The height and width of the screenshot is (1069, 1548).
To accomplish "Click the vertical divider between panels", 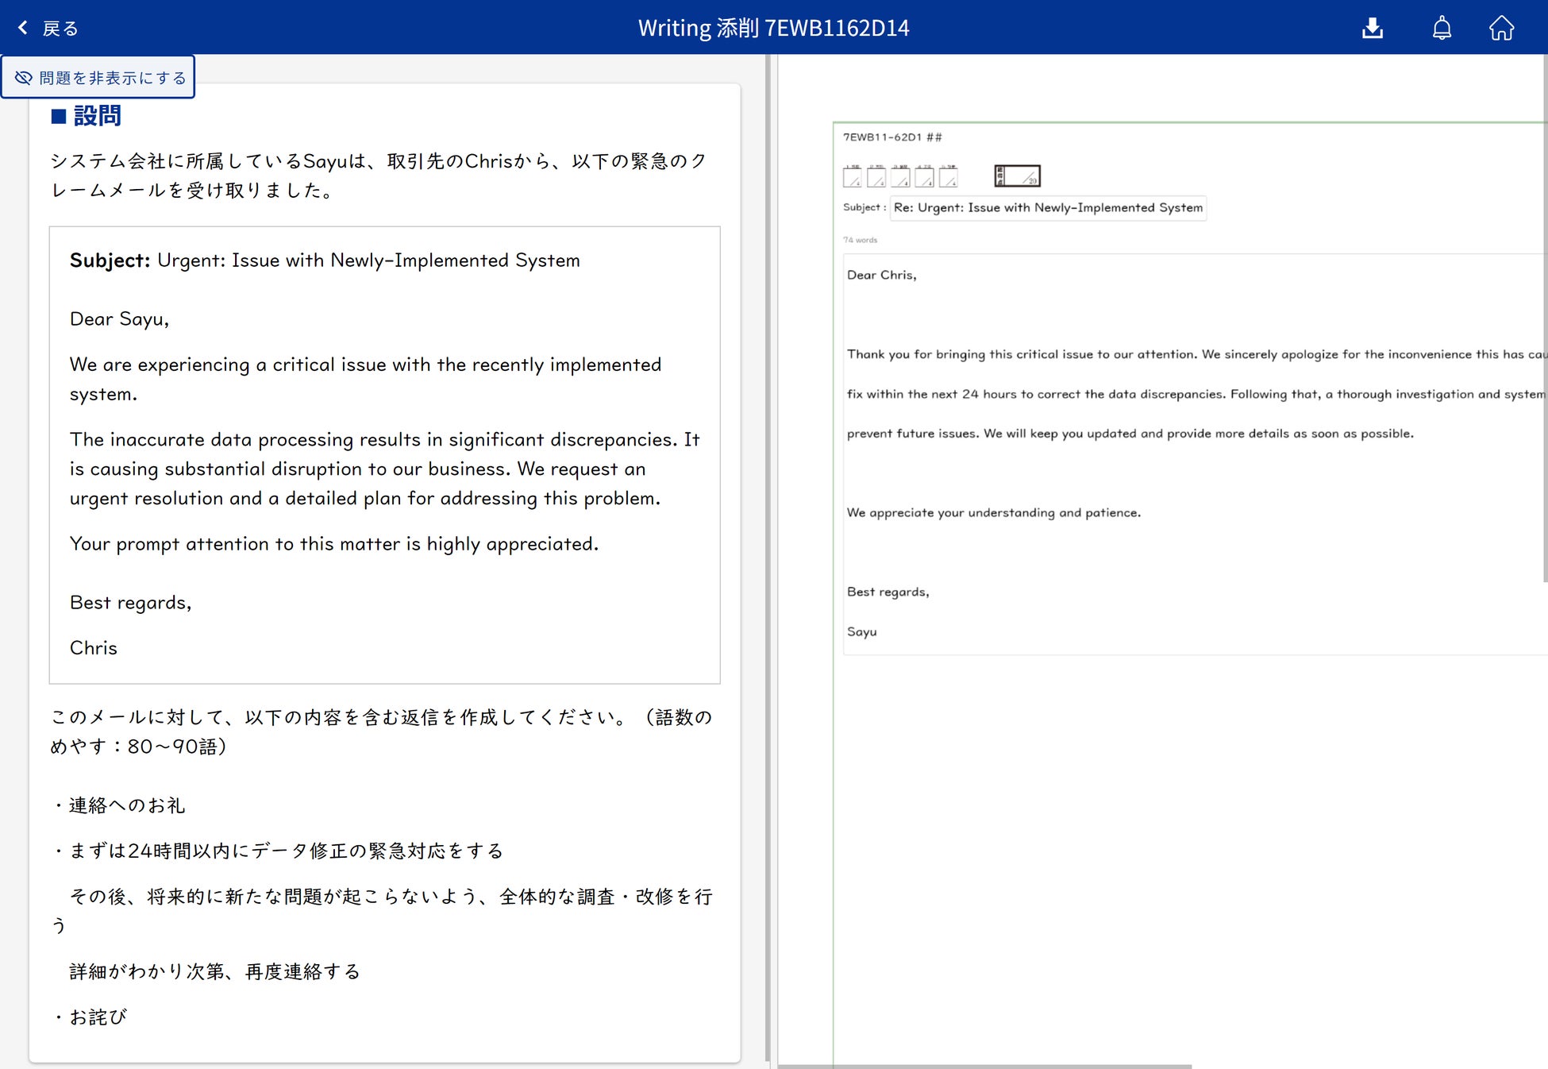I will [768, 556].
